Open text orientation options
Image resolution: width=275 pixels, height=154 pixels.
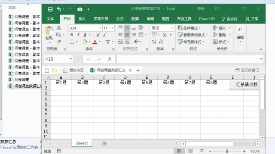point(136,41)
